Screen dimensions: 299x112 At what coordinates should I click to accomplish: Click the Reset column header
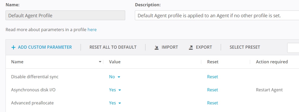coord(213,62)
